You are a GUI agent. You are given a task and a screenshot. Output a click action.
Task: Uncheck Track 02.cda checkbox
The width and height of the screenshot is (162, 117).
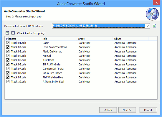[8, 47]
